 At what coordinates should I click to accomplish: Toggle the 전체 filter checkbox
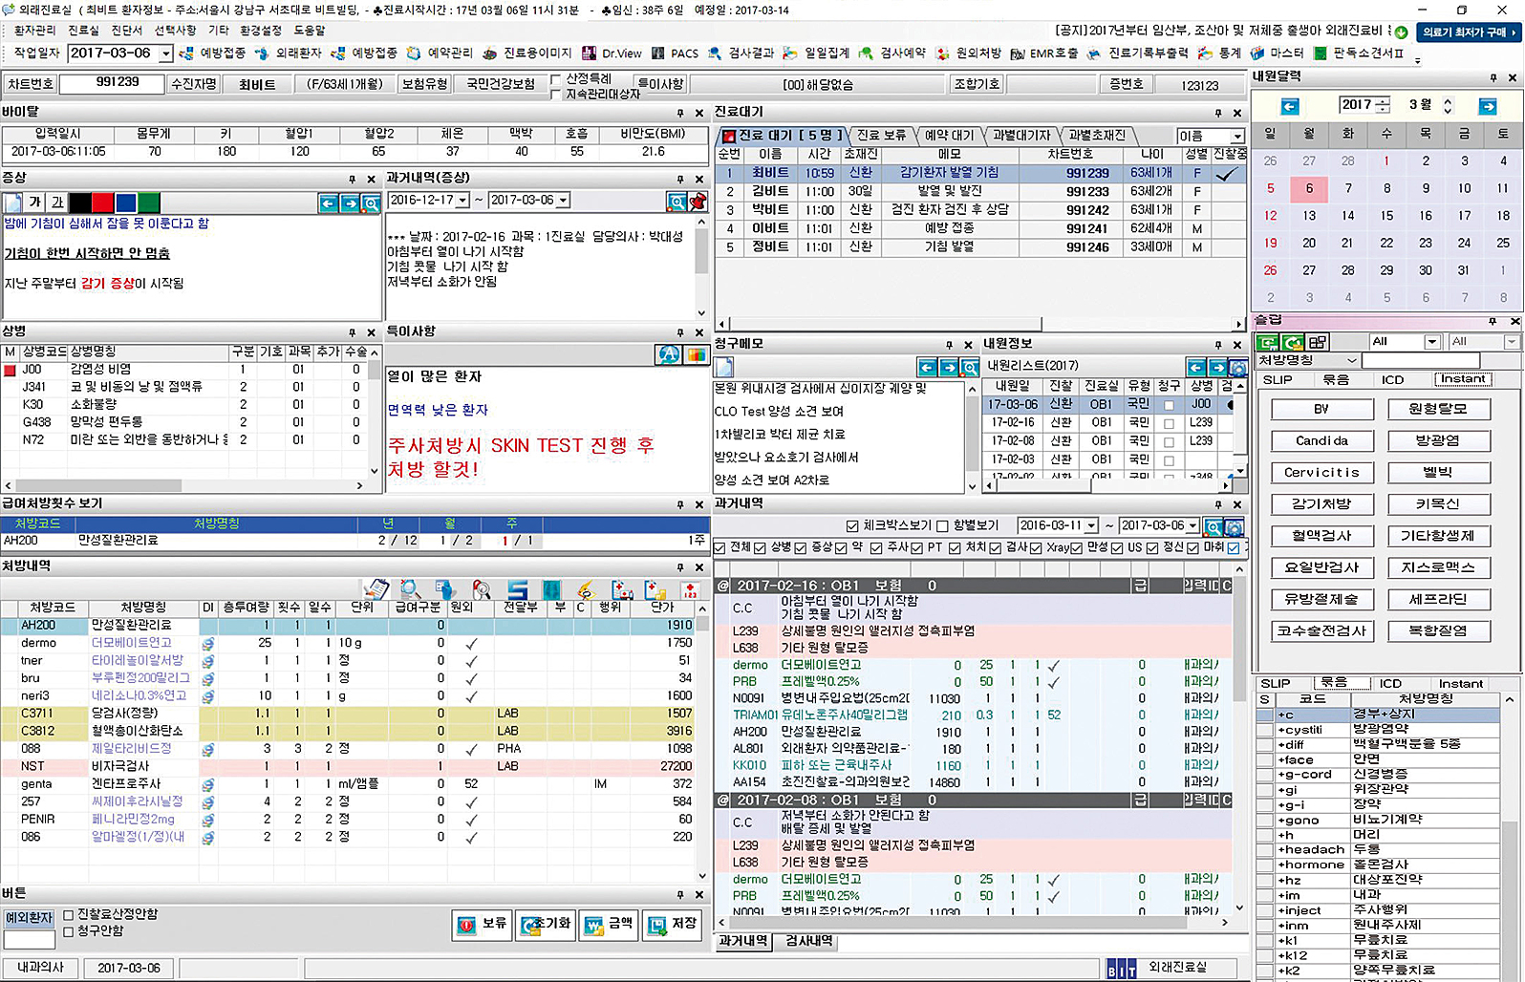720,547
